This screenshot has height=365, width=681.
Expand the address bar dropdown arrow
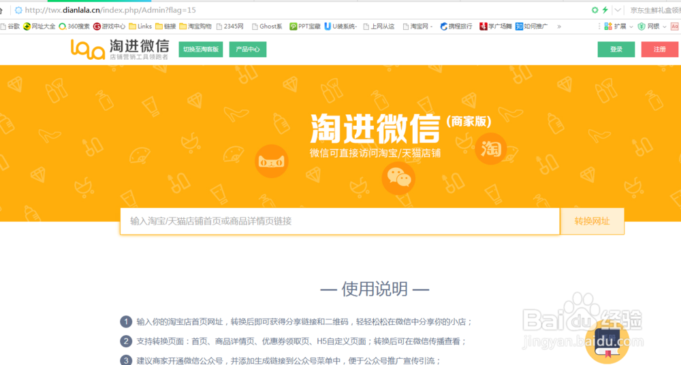[618, 10]
